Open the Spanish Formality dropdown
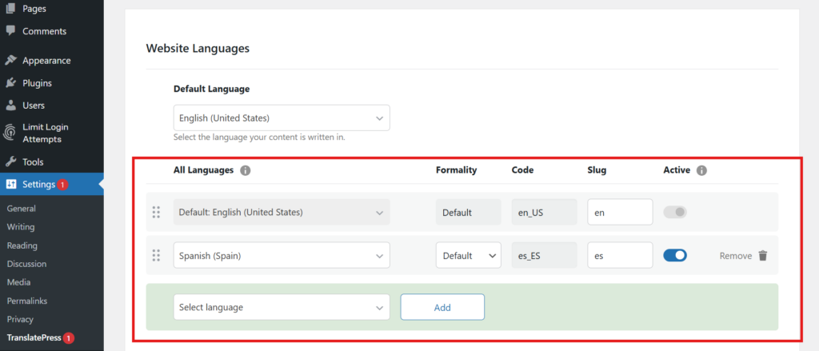 (469, 255)
